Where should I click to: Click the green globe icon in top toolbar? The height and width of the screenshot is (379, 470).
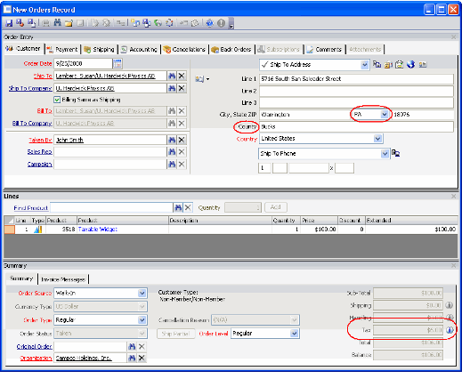tap(158, 23)
